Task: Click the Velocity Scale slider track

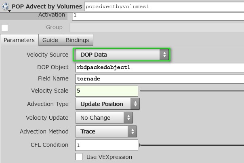Action: pyautogui.click(x=192, y=91)
